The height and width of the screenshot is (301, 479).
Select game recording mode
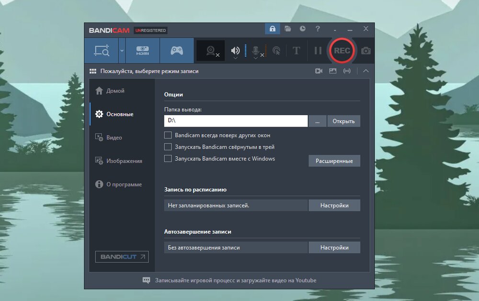pyautogui.click(x=177, y=51)
